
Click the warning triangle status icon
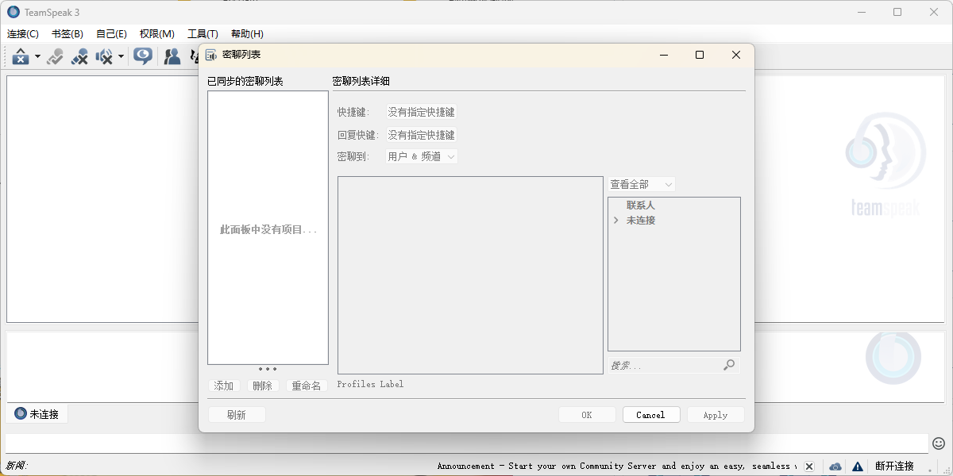pos(858,466)
